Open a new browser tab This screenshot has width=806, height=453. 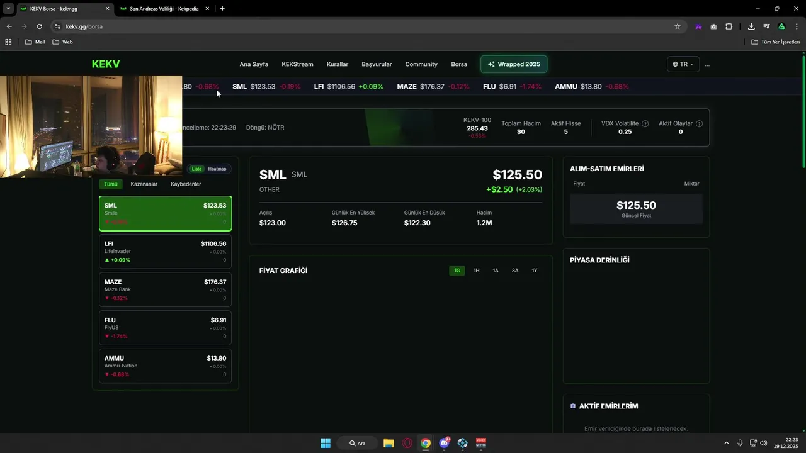tap(222, 9)
